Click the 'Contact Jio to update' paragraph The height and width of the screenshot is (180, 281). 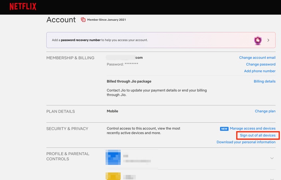[157, 92]
